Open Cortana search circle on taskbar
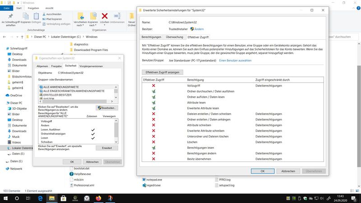The image size is (361, 203). (x=17, y=198)
